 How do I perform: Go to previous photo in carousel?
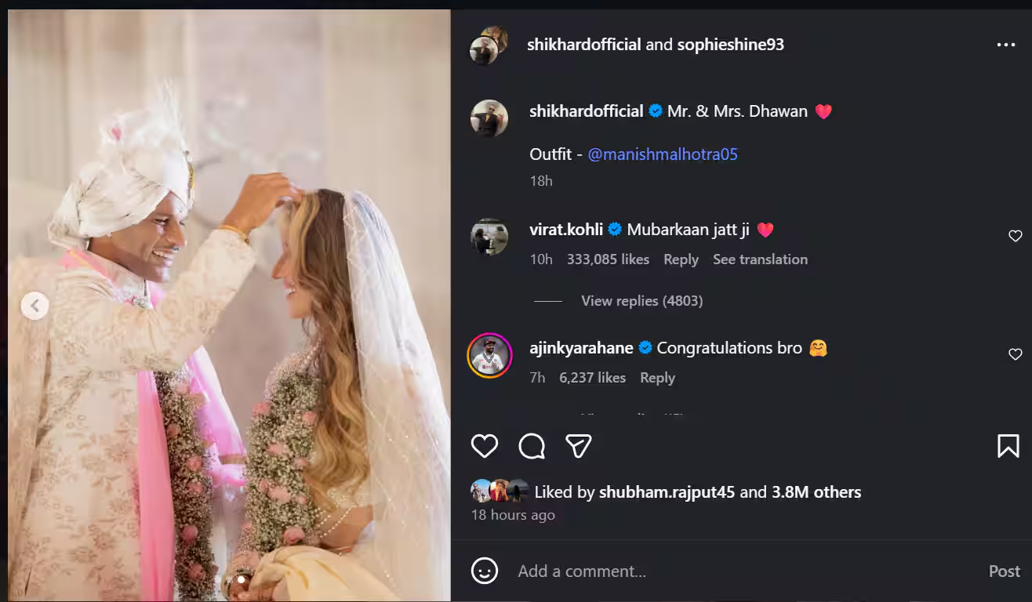(35, 306)
